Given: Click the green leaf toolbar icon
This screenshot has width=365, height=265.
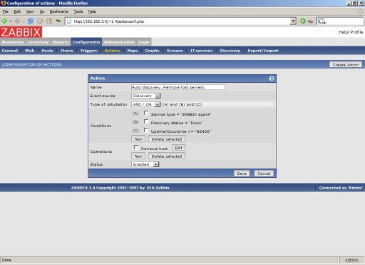Looking at the screenshot, I should coord(58,21).
